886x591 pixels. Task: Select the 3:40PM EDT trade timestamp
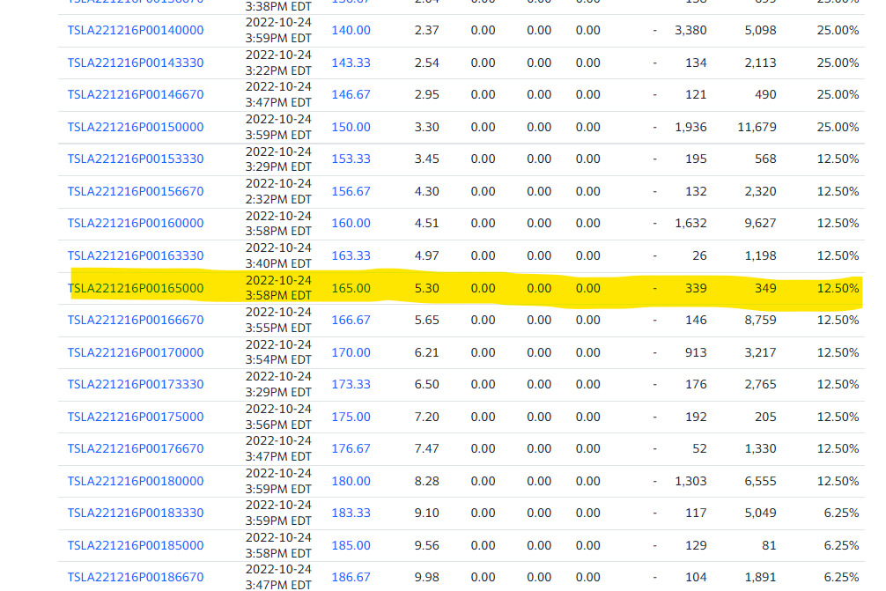point(278,264)
